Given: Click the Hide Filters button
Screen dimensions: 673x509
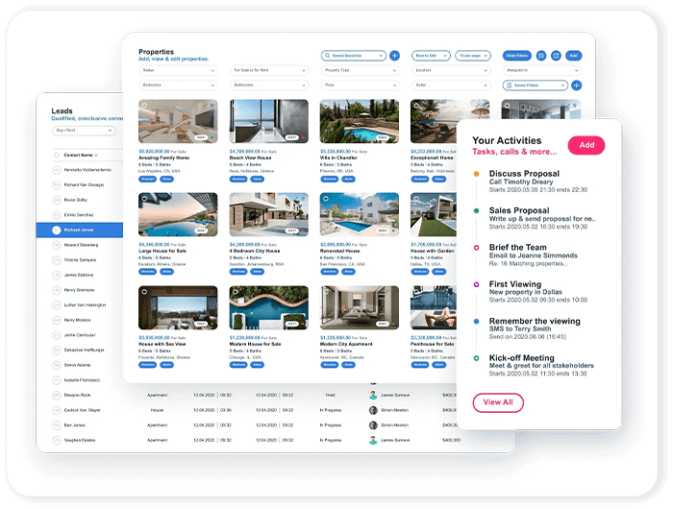Looking at the screenshot, I should [x=517, y=56].
